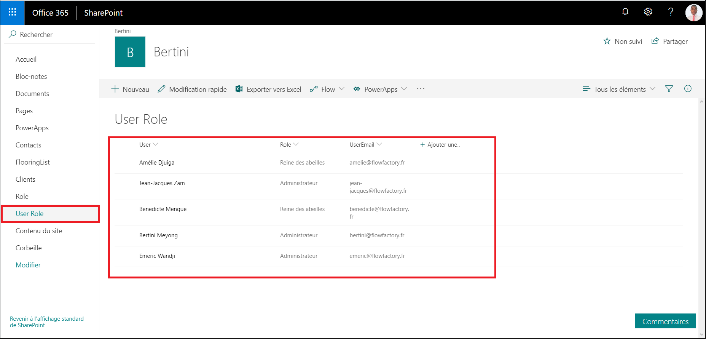Click bertini@flowfactory.fr email cell
Viewport: 706px width, 339px height.
[x=377, y=235]
